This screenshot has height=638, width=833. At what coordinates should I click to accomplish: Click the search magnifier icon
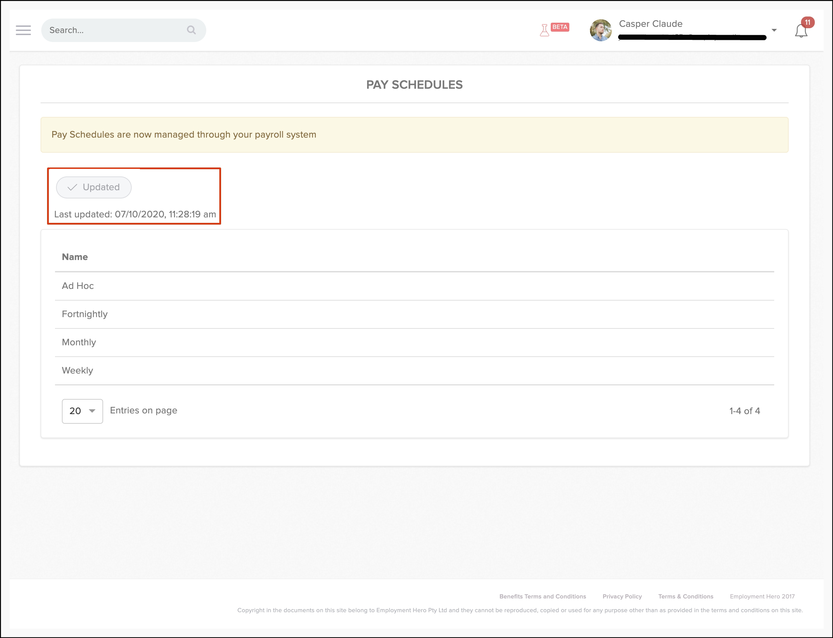pyautogui.click(x=191, y=30)
